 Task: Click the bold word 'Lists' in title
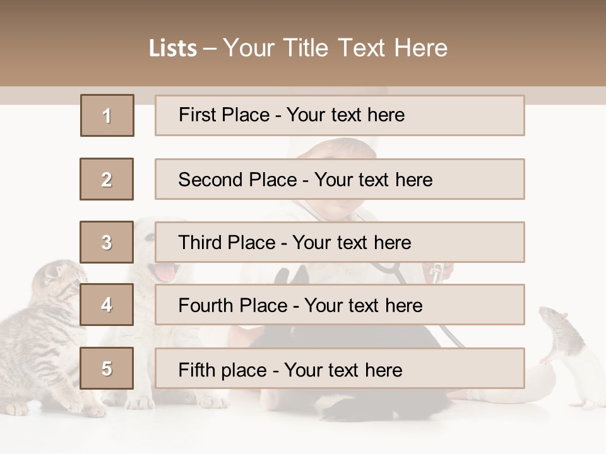click(x=172, y=48)
